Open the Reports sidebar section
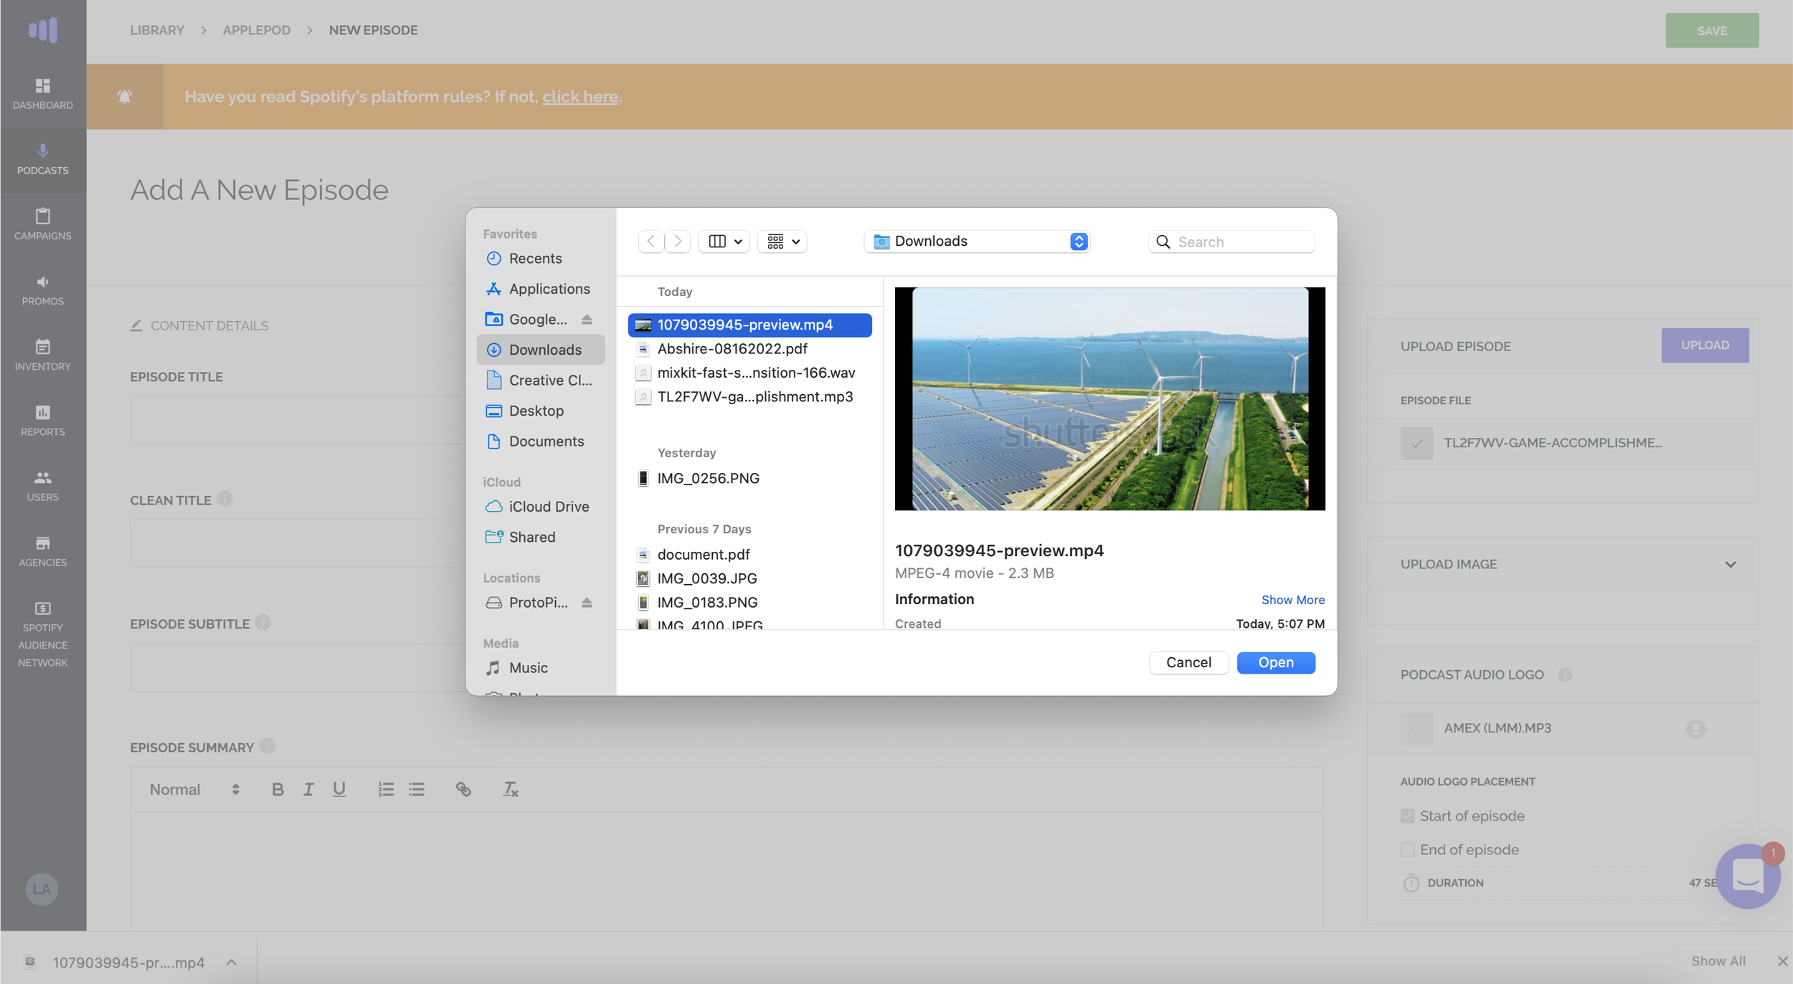1793x984 pixels. [42, 420]
